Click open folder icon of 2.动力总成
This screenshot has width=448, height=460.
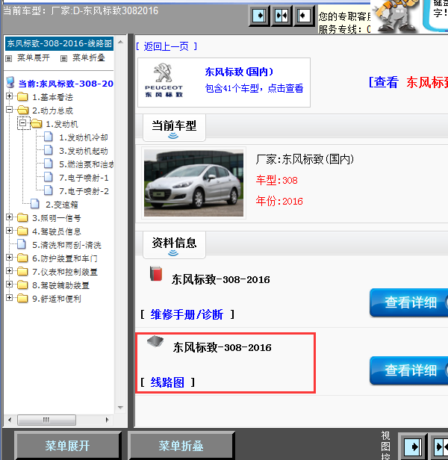coord(23,110)
